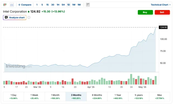The height and width of the screenshot is (104, 173).
Task: Click the tallest green volume bar
Action: tap(131, 79)
